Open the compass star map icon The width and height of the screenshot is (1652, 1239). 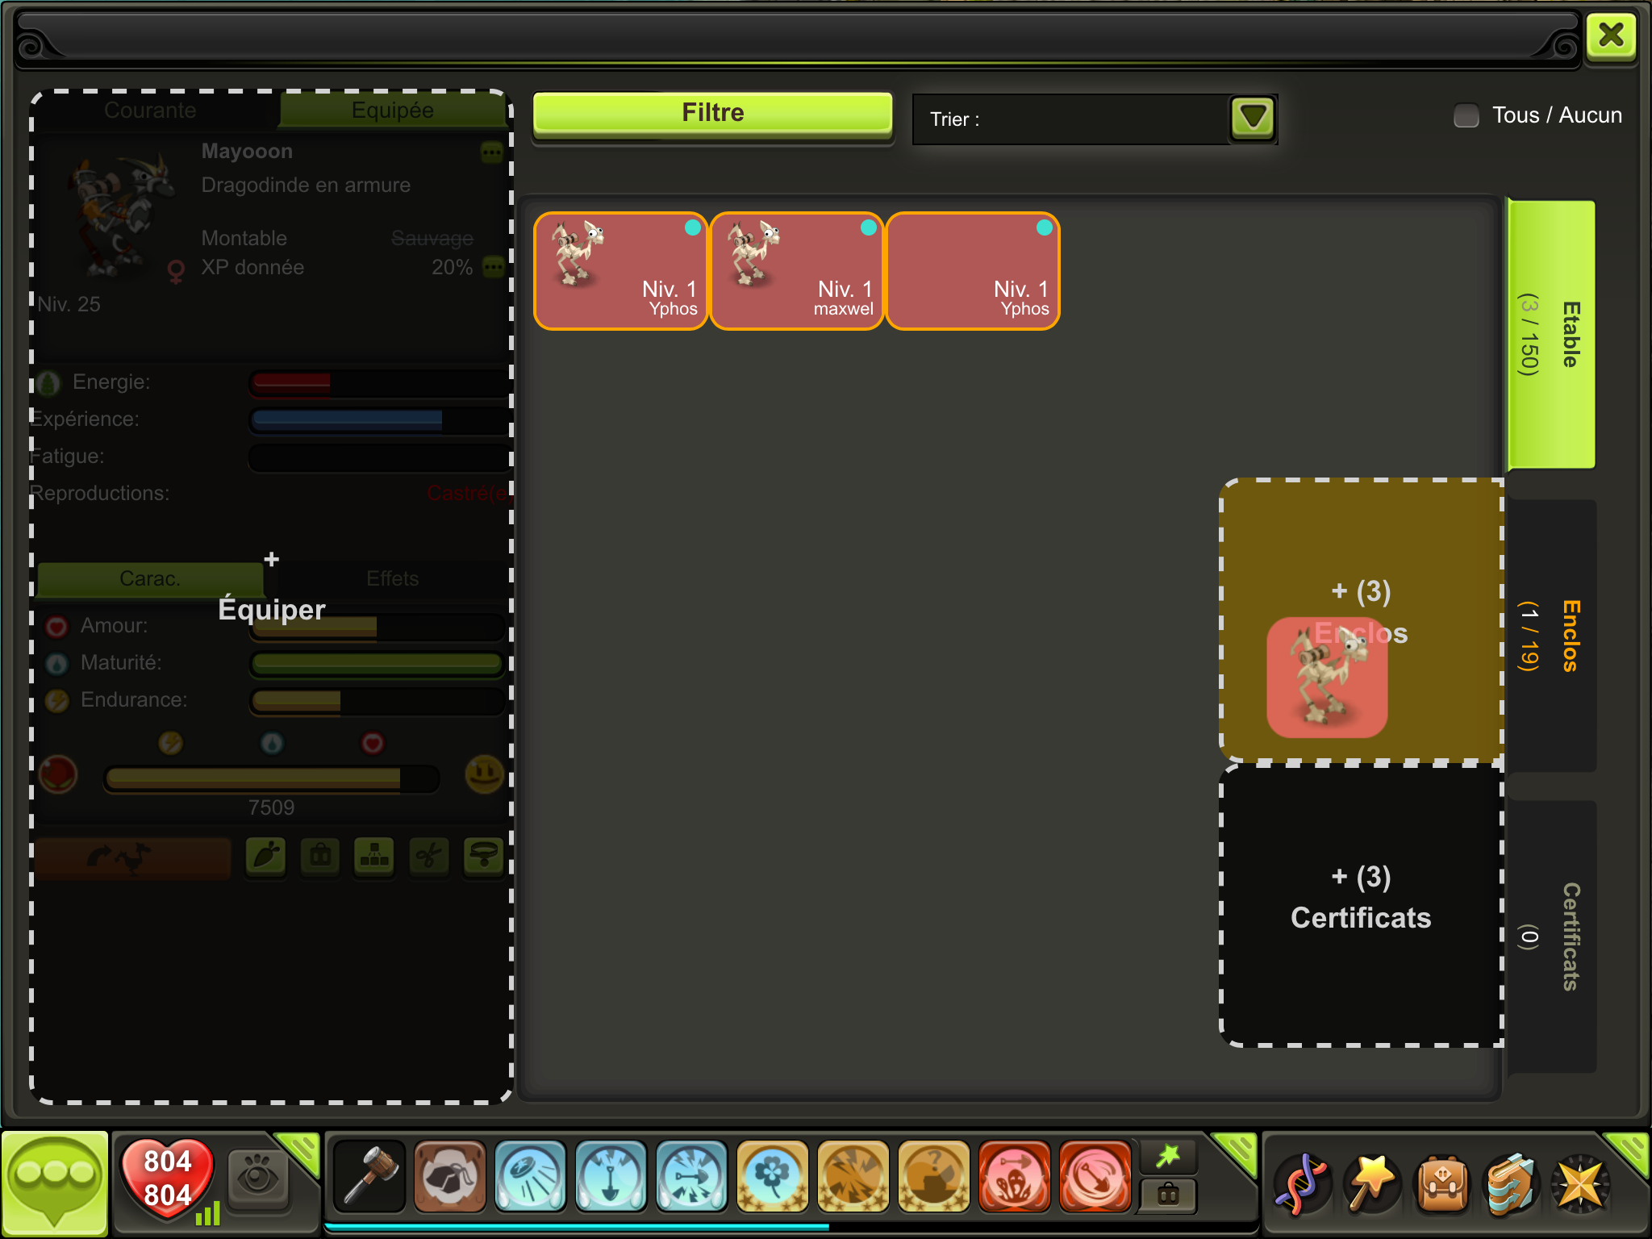click(1581, 1184)
